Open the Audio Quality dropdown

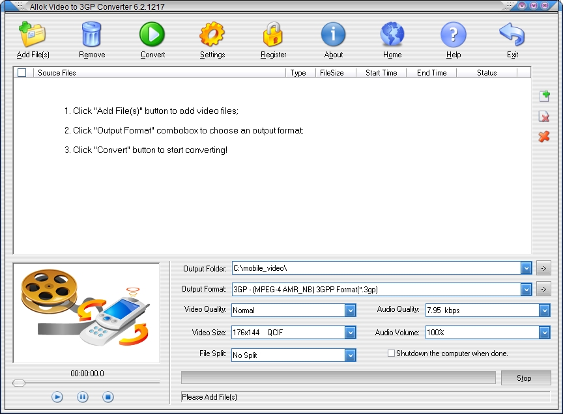pyautogui.click(x=544, y=310)
